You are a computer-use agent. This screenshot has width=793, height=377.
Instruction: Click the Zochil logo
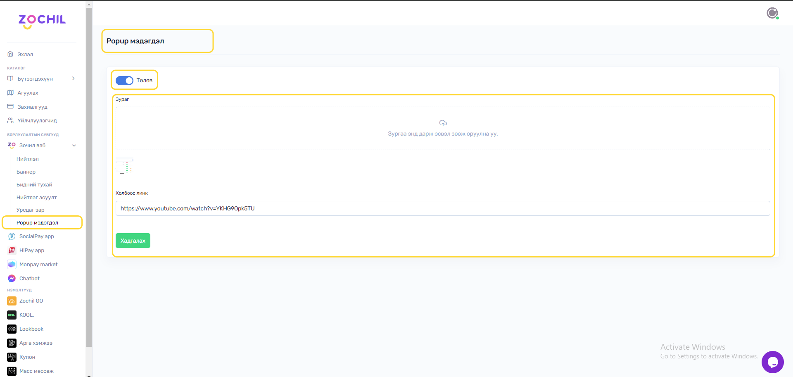[x=42, y=21]
